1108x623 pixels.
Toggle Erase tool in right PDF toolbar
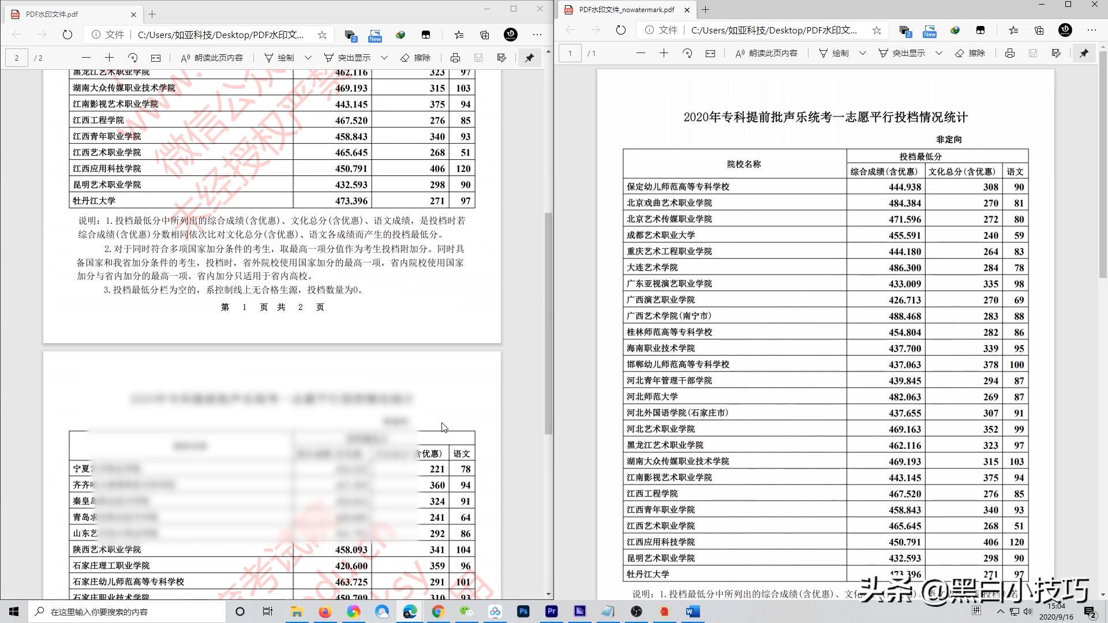coord(970,53)
